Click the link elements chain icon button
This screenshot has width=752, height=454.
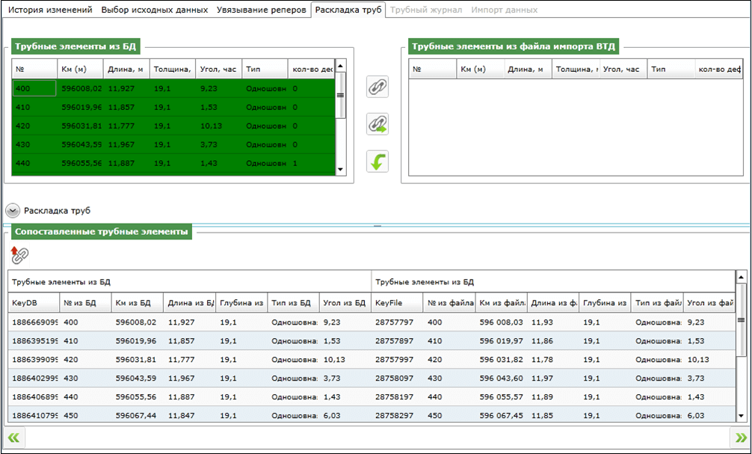point(377,87)
